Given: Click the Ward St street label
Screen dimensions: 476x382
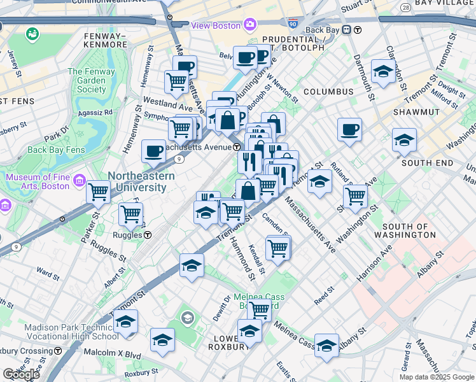Looking at the screenshot, I should [48, 274].
